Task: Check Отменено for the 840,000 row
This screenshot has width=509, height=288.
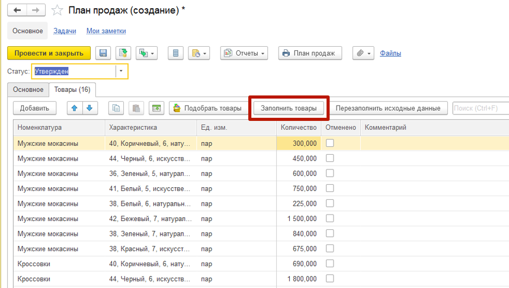Action: click(x=330, y=233)
